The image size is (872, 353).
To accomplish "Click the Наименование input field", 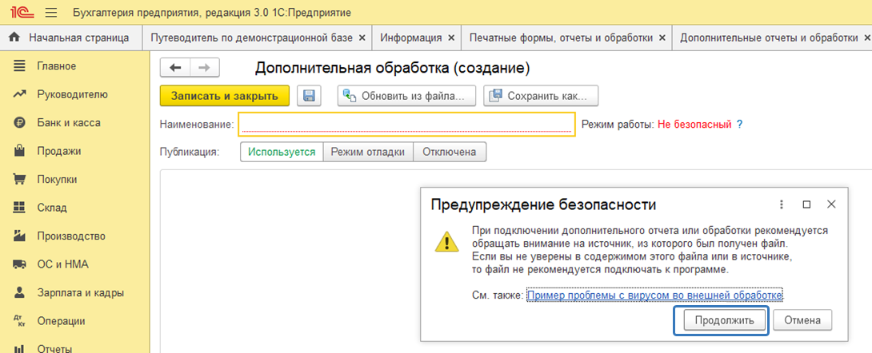I will pos(406,124).
